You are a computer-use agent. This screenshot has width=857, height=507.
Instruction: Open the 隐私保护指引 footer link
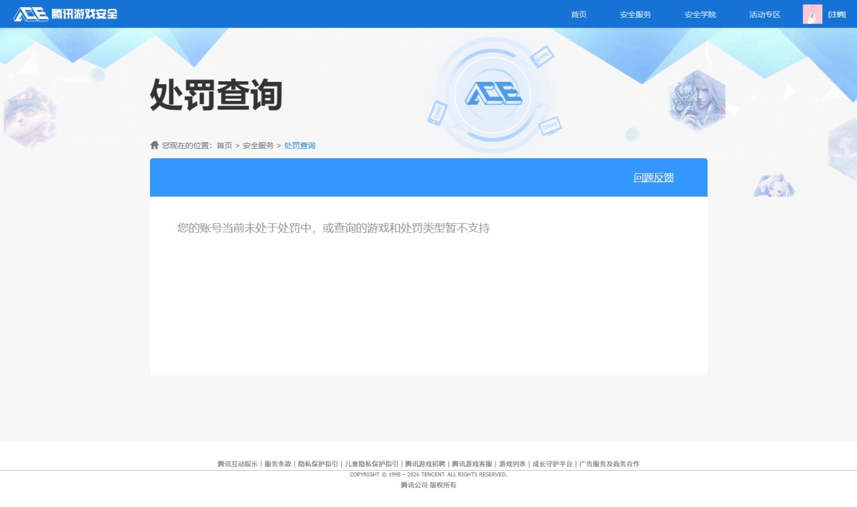coord(318,464)
